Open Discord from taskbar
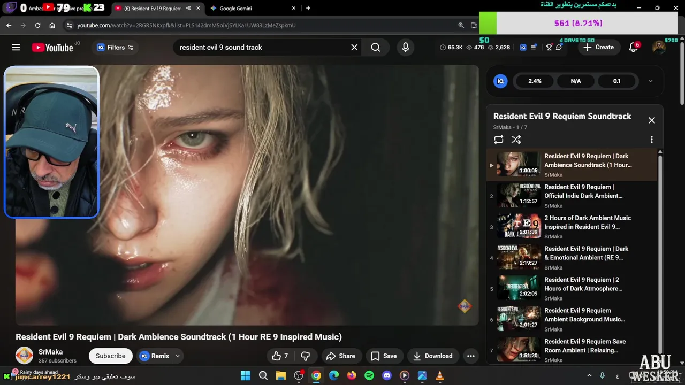This screenshot has height=385, width=685. coord(387,376)
